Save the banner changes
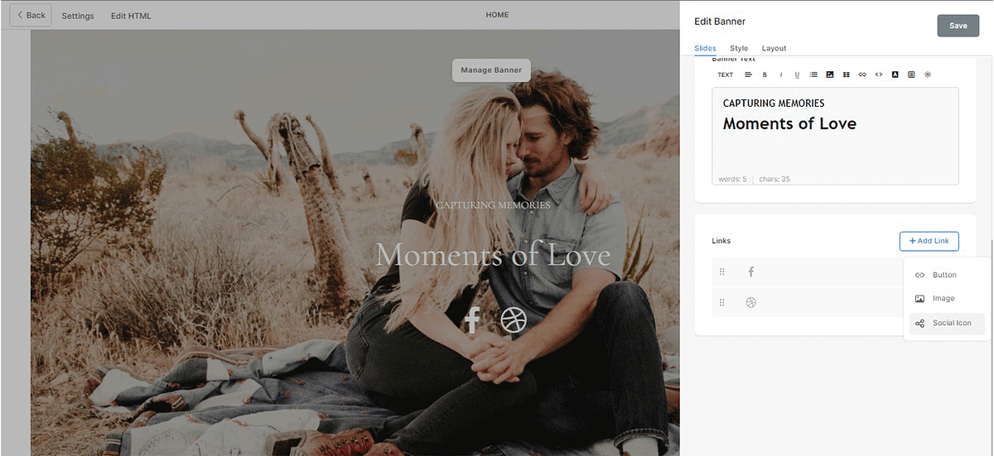 pyautogui.click(x=958, y=26)
